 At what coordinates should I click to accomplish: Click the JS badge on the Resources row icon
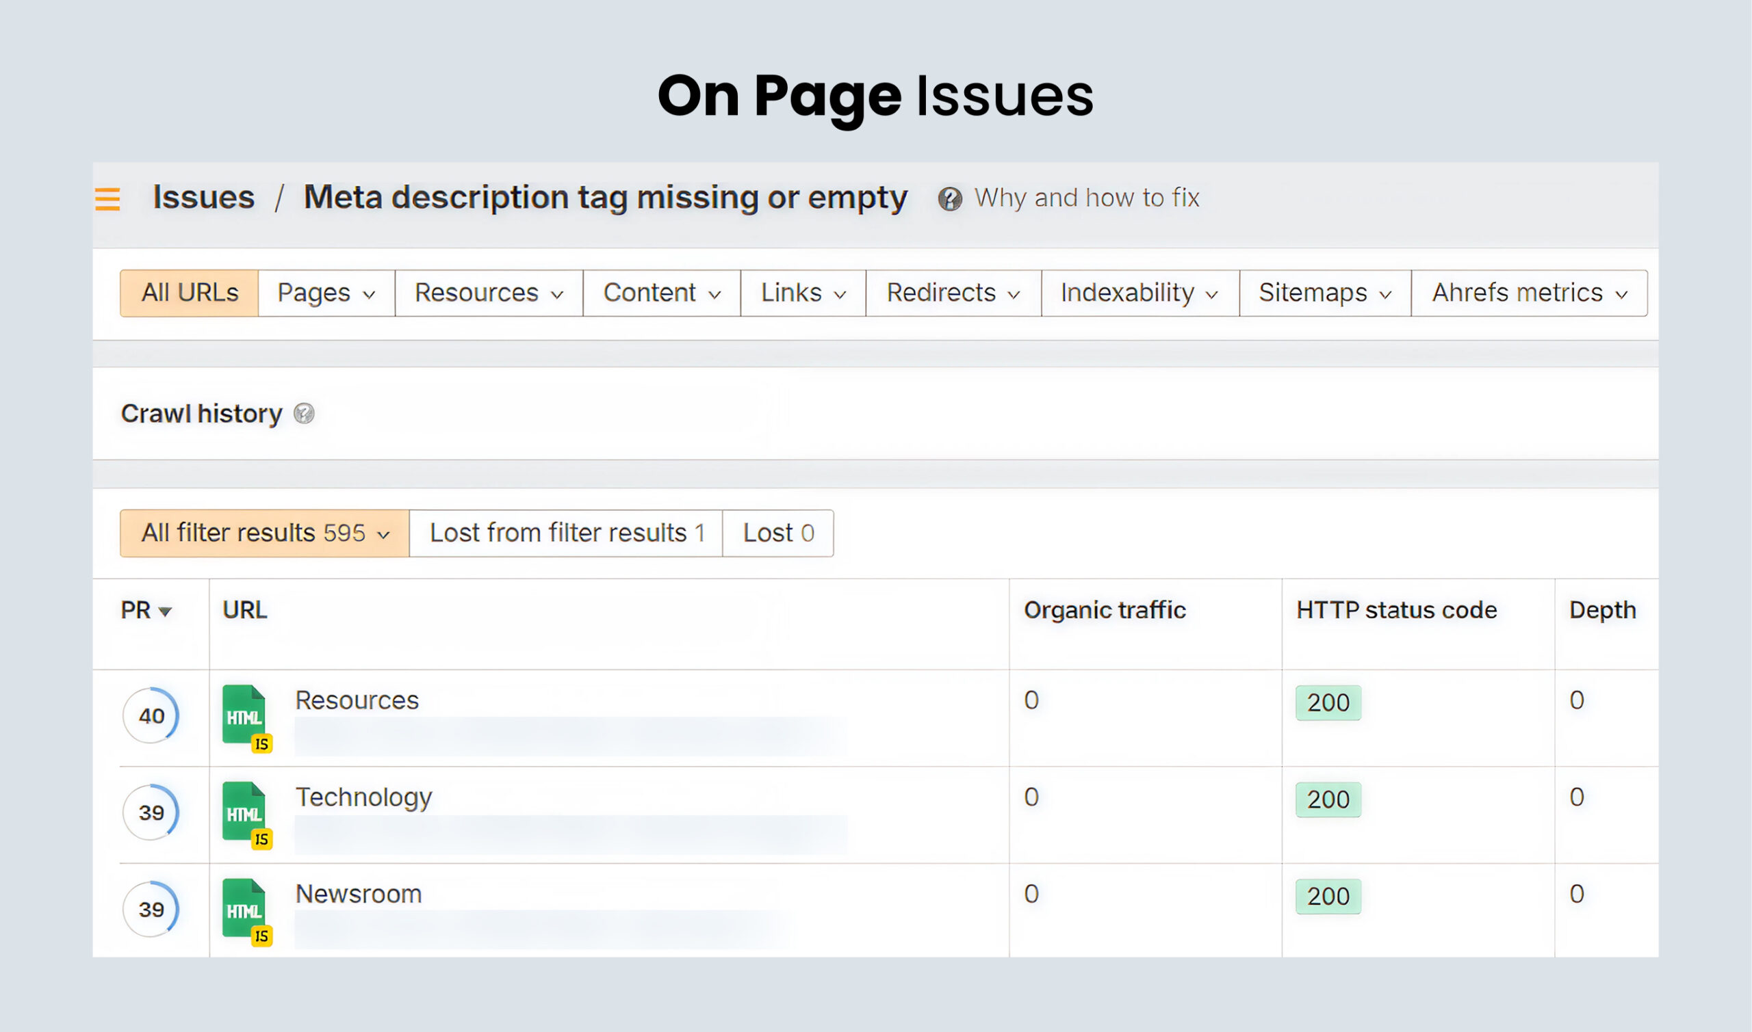point(262,745)
